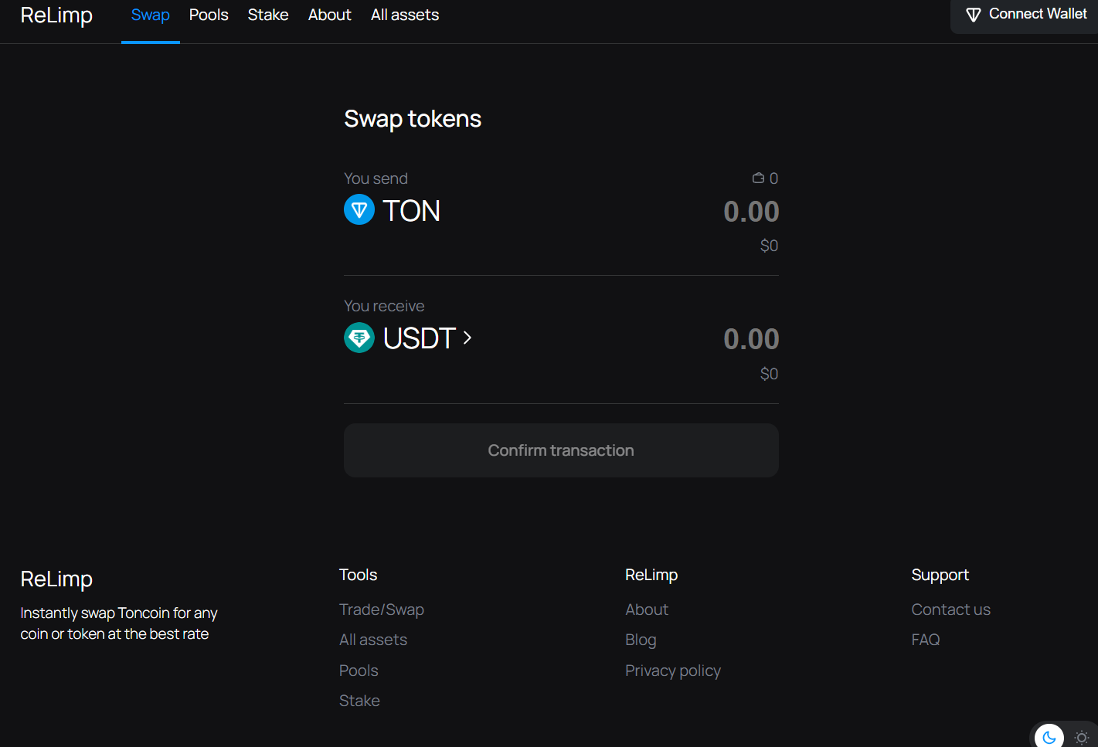Click the Instantly swap Toncoin tagline
Image resolution: width=1098 pixels, height=747 pixels.
point(119,623)
